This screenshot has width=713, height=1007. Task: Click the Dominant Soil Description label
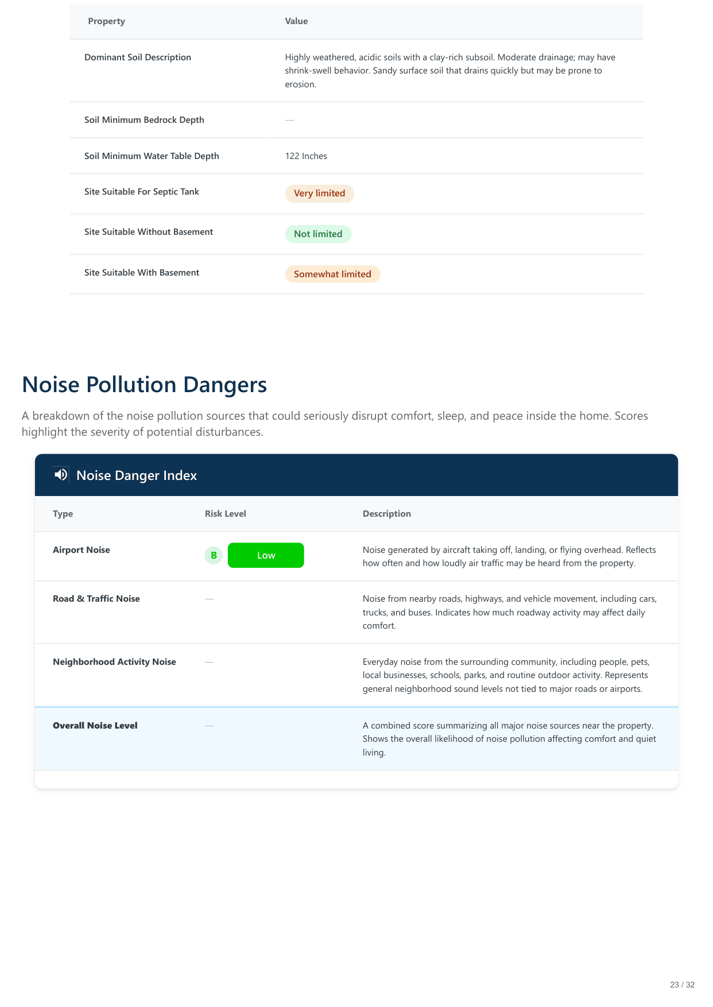[138, 57]
